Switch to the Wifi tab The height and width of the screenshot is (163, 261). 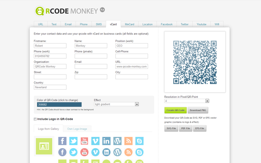(217, 24)
